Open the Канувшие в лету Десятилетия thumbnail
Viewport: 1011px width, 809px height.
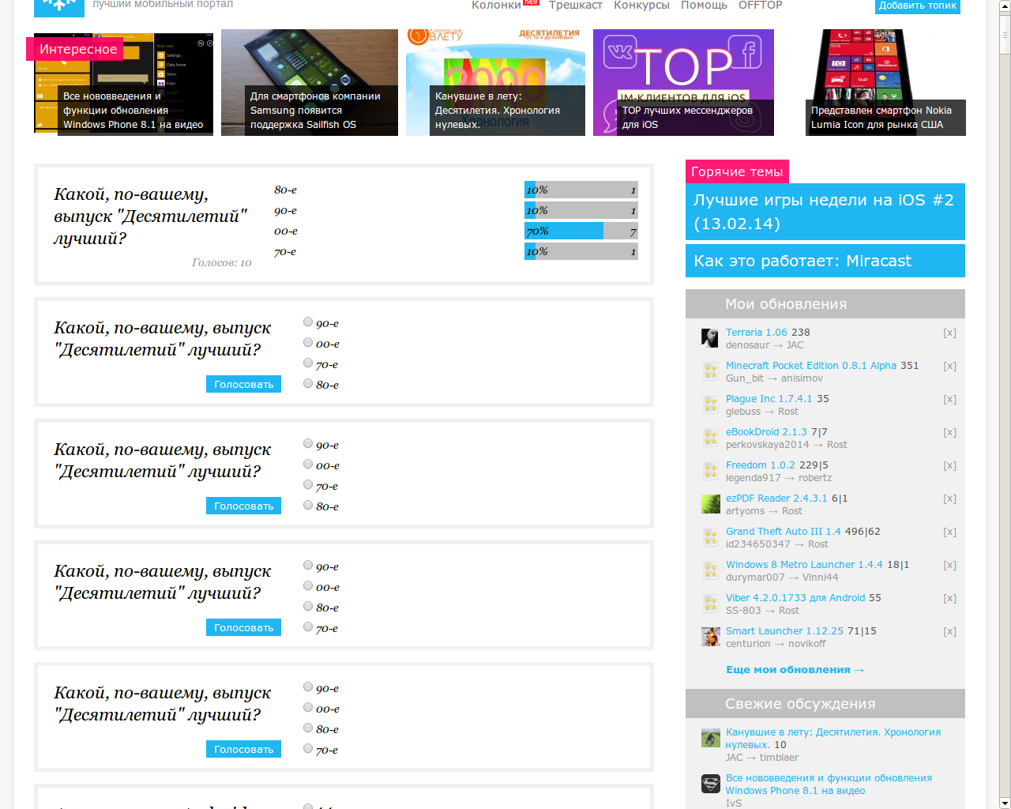[495, 83]
